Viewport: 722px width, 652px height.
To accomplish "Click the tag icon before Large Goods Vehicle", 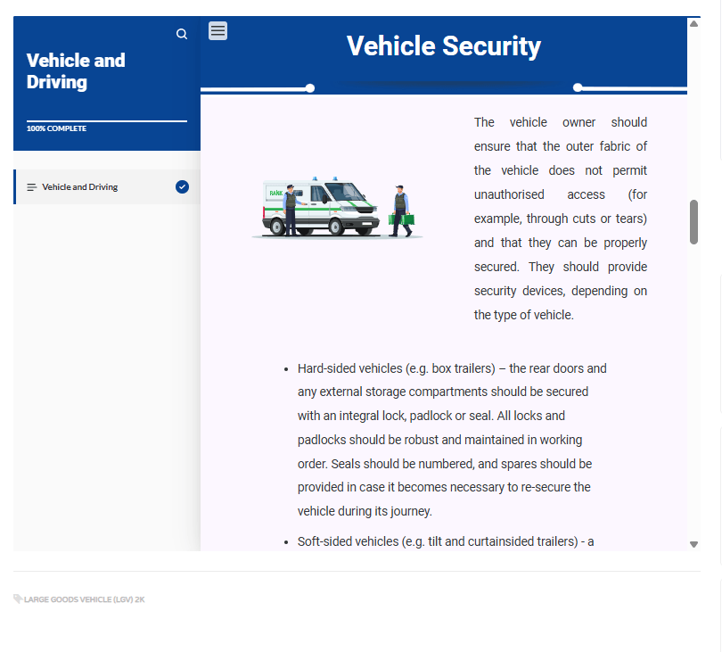I will pyautogui.click(x=18, y=599).
